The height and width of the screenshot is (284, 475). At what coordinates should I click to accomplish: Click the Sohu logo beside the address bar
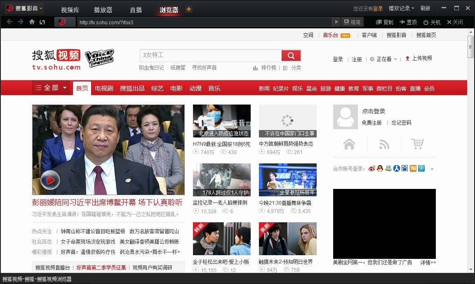[x=62, y=22]
